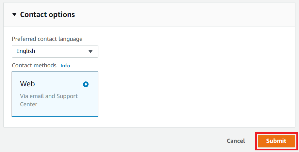The image size is (299, 152).
Task: Click the orange Submit button inside the red outline
Action: [276, 141]
